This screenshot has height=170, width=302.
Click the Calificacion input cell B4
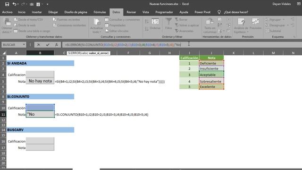pyautogui.click(x=40, y=74)
